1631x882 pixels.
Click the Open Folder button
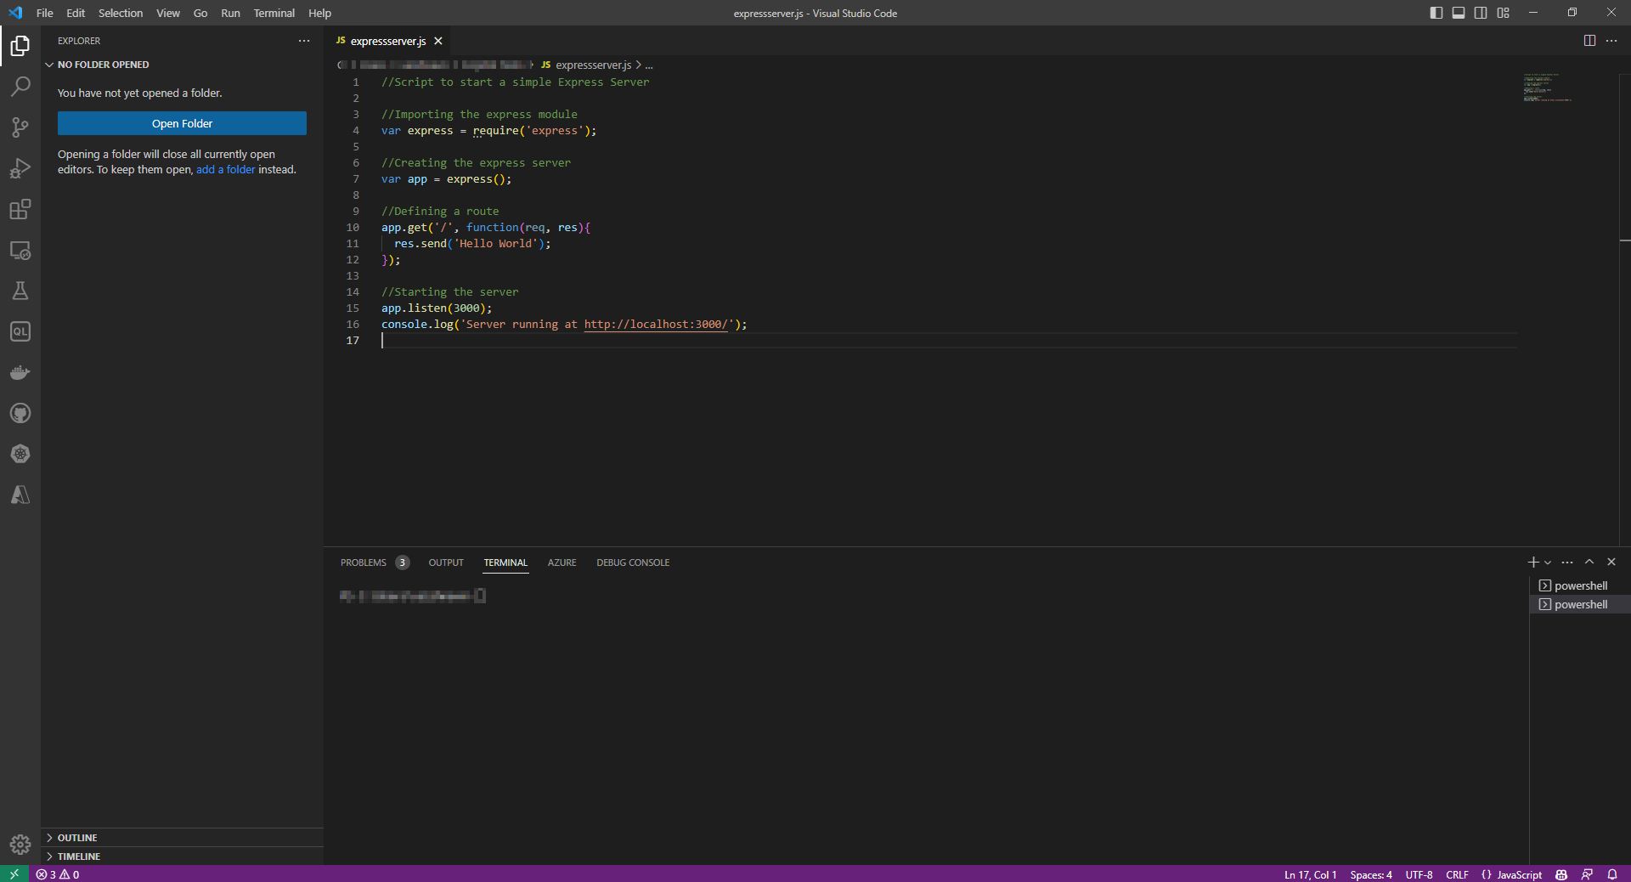[x=181, y=123]
